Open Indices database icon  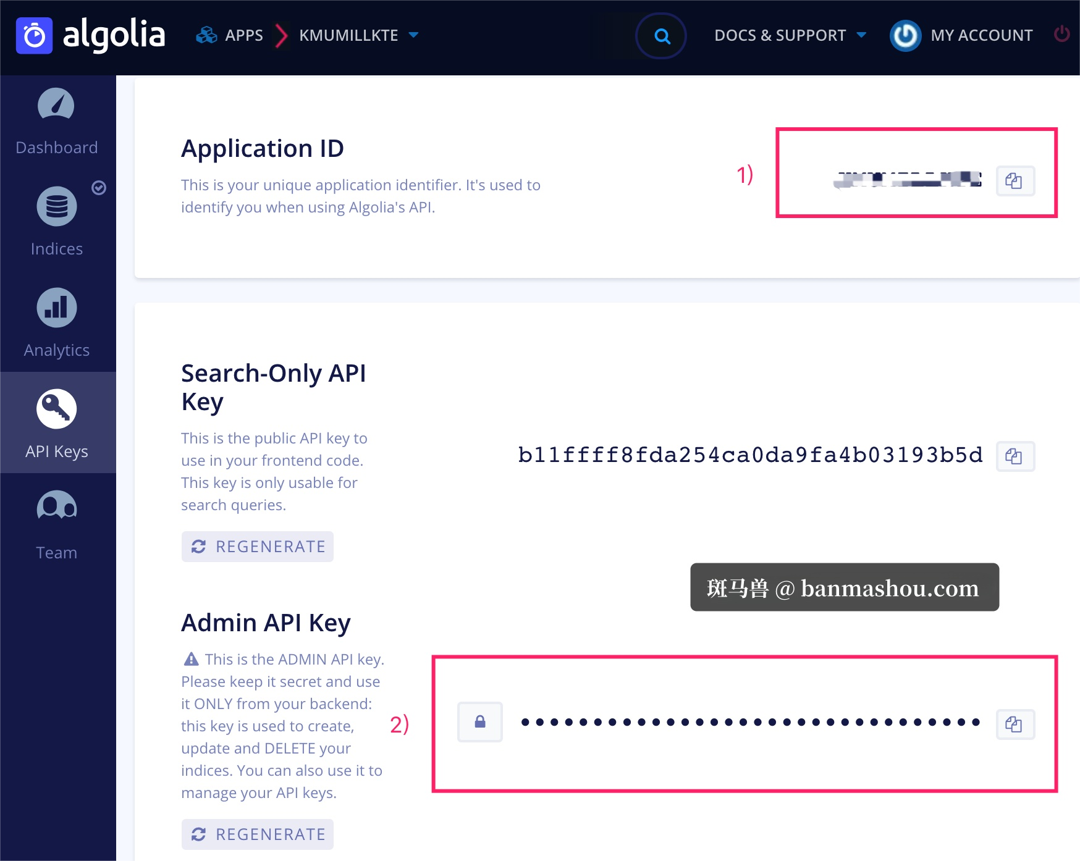[56, 206]
